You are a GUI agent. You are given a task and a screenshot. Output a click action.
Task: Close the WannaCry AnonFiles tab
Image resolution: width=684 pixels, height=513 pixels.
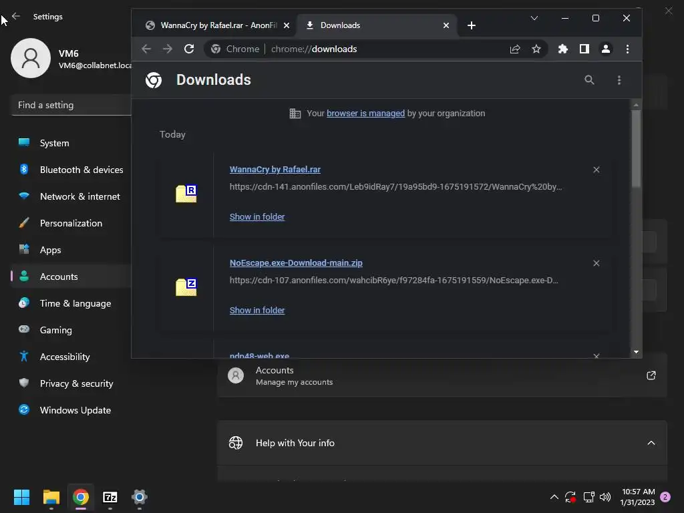click(286, 25)
